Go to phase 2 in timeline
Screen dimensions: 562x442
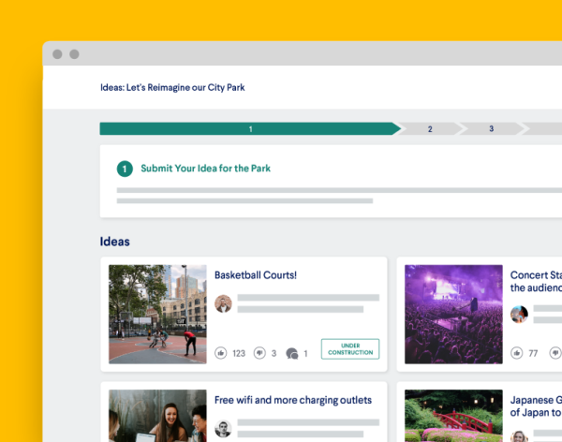click(430, 128)
